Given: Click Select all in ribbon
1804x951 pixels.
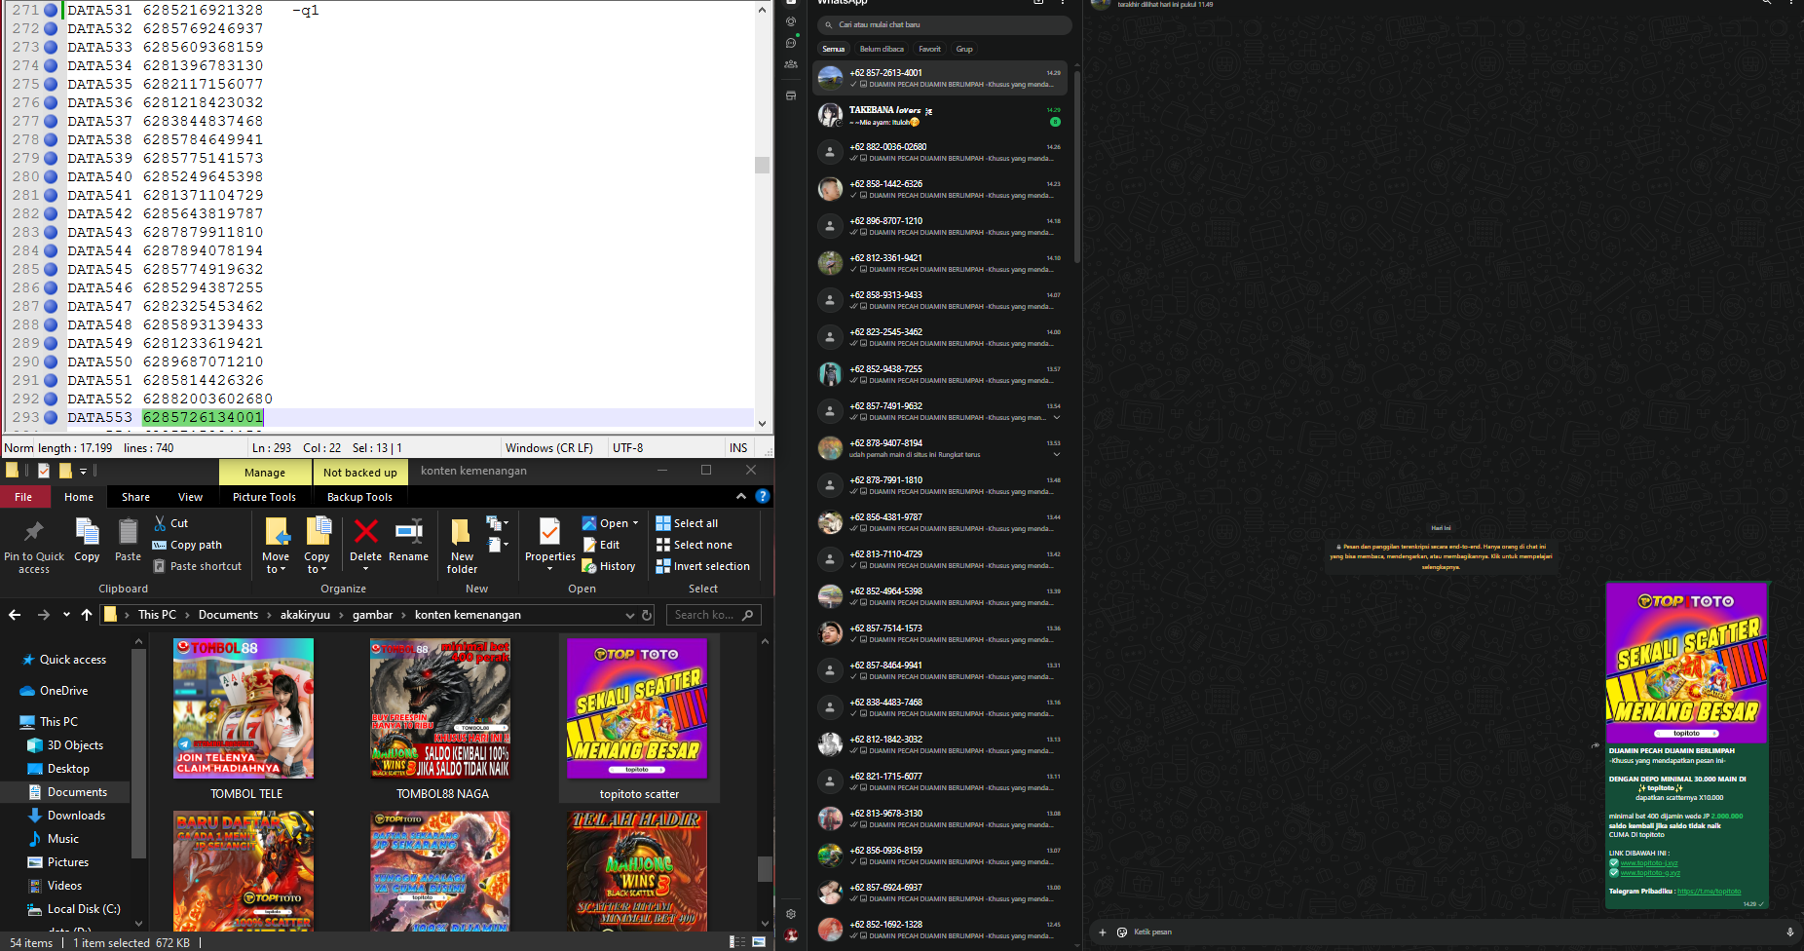Looking at the screenshot, I should 687,523.
